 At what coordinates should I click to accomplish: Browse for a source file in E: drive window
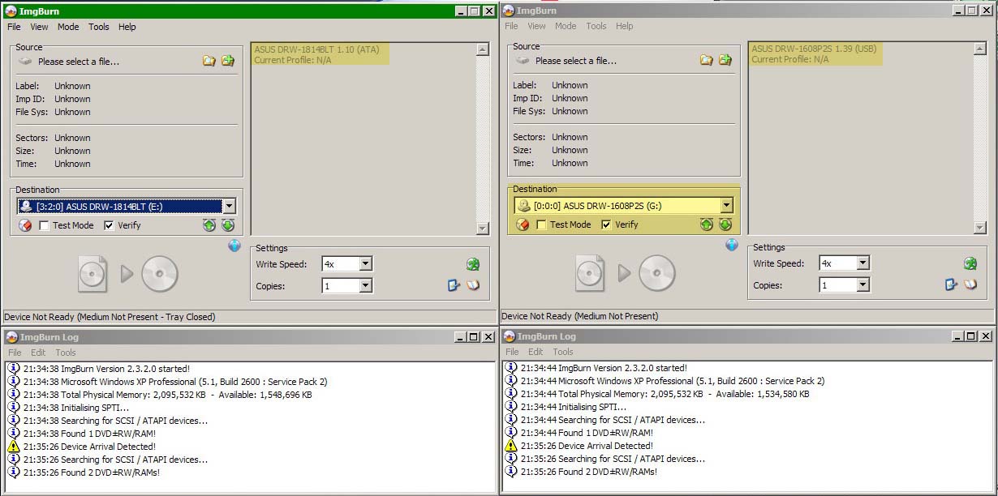tap(209, 61)
